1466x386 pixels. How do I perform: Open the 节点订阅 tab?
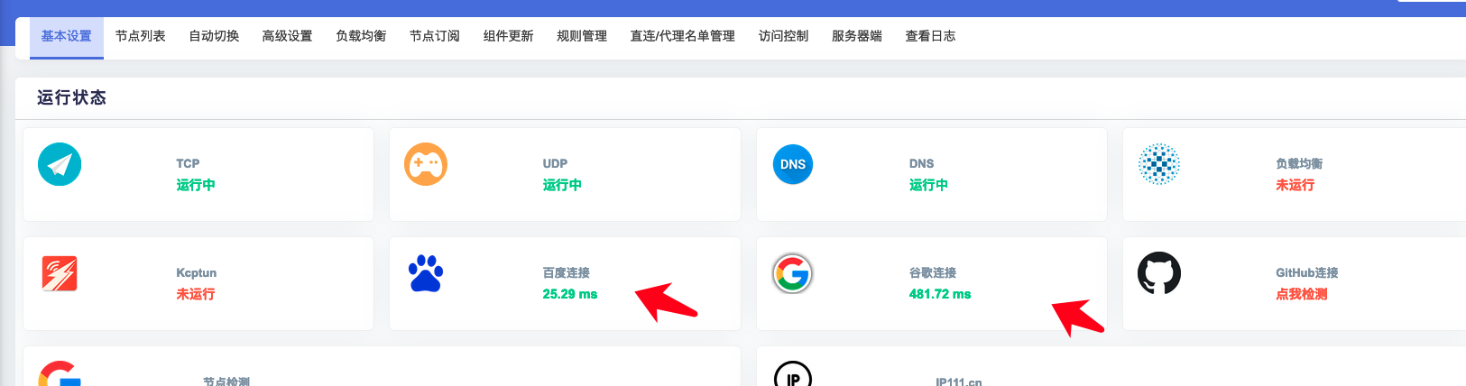click(435, 36)
